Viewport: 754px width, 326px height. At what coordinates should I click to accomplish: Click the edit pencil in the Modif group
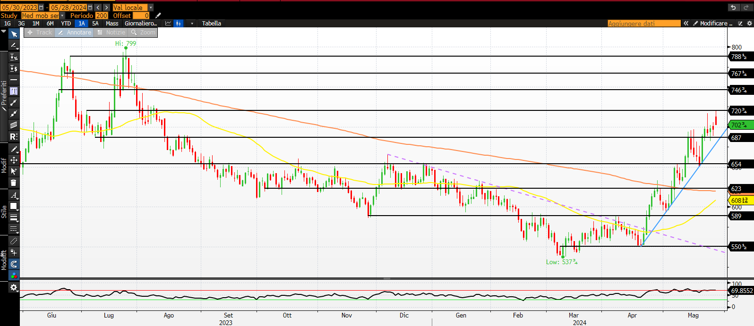(14, 149)
